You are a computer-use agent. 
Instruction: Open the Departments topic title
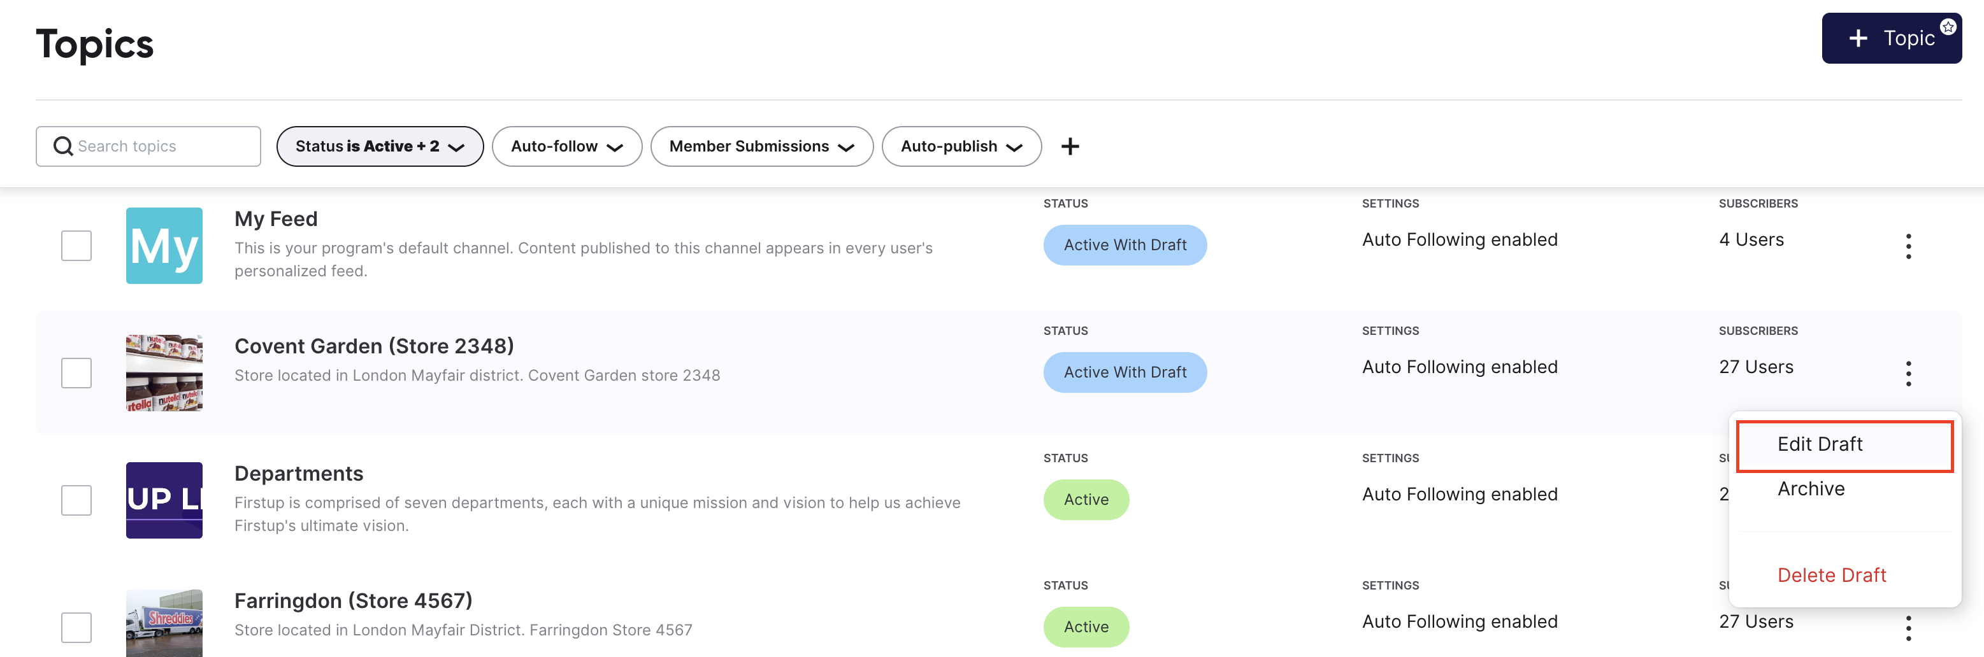299,474
